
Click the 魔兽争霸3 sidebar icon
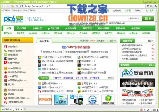coord(6,59)
